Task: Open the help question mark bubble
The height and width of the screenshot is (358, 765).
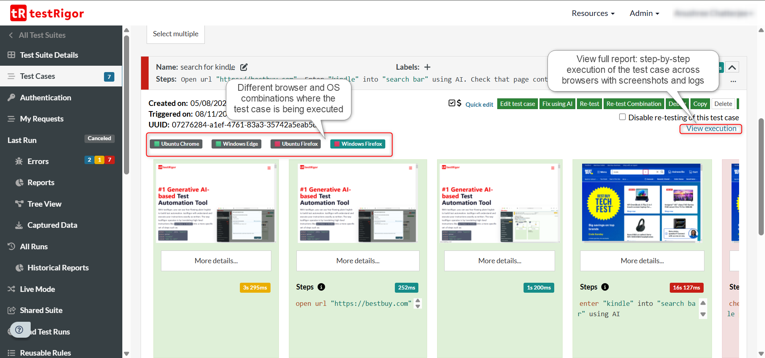Action: coord(19,330)
